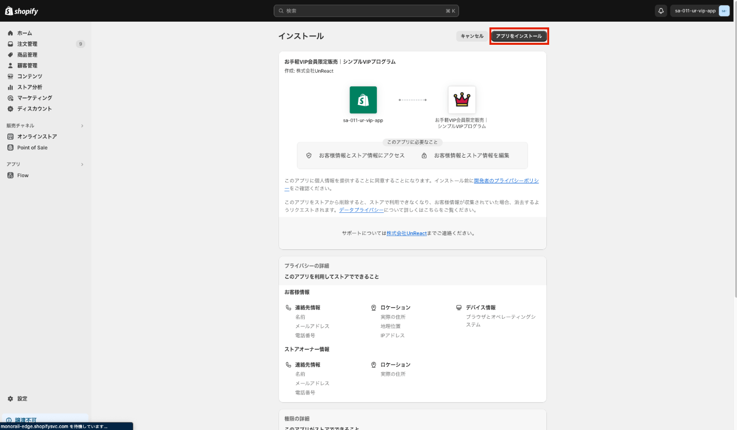This screenshot has height=430, width=737.
Task: Click the lock icon beside お客様情報とストア情報を編集
Action: (x=424, y=155)
